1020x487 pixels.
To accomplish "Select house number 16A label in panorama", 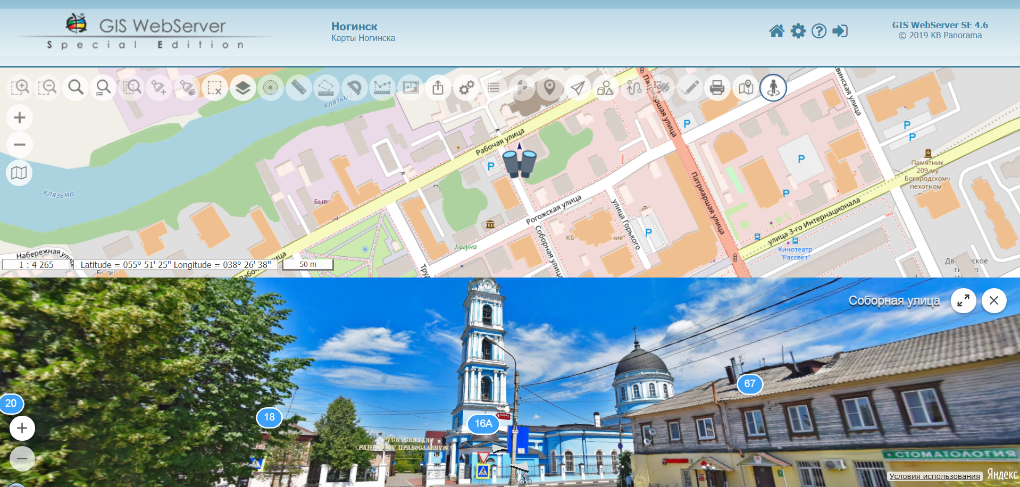I will click(483, 424).
